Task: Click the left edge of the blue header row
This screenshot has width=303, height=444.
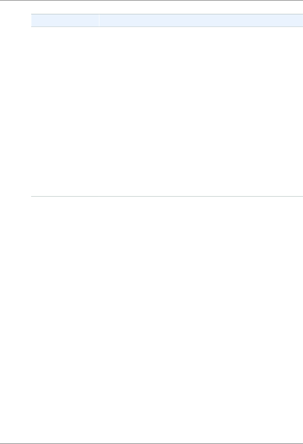Action: [x=33, y=20]
